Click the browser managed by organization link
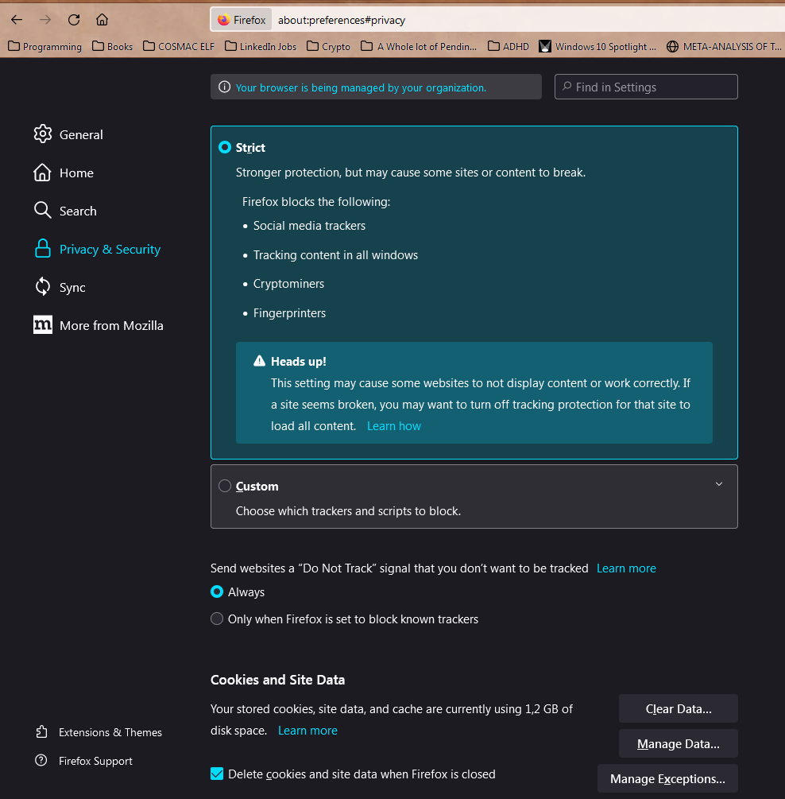Screen dimensions: 785x799 coord(361,87)
